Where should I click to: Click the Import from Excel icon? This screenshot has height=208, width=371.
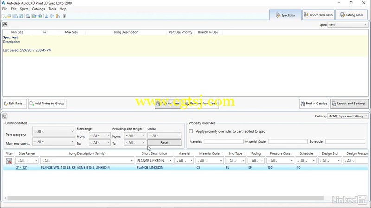tap(40, 16)
